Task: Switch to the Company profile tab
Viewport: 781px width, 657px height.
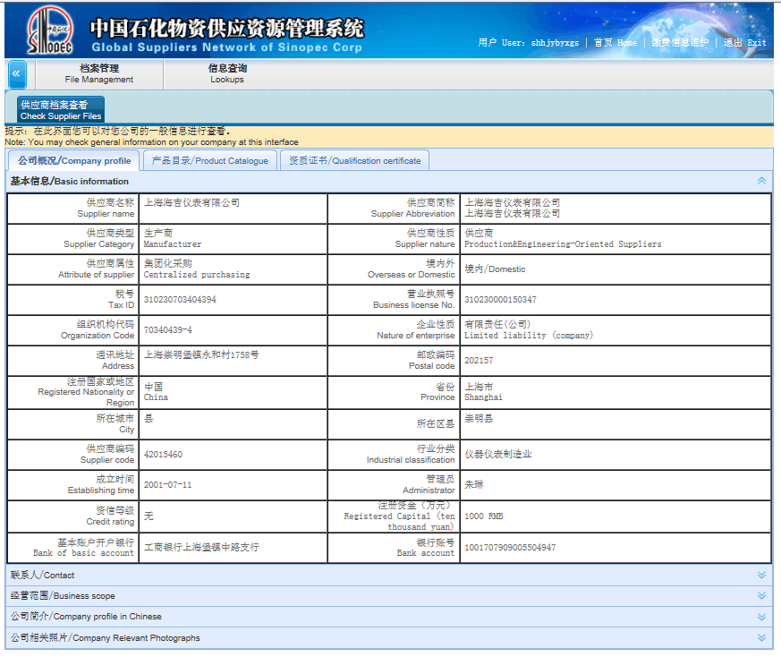Action: [x=75, y=160]
